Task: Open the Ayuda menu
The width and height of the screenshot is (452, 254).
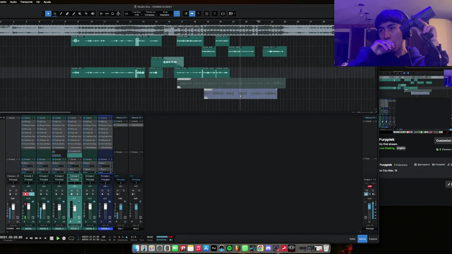Action: (x=47, y=2)
